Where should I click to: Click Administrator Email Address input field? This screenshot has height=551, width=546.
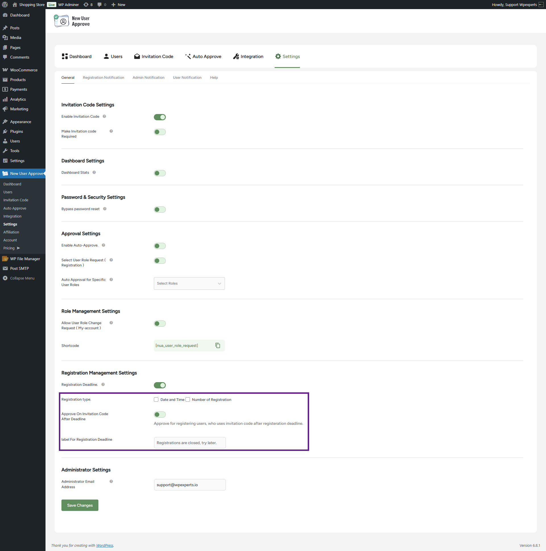point(190,485)
